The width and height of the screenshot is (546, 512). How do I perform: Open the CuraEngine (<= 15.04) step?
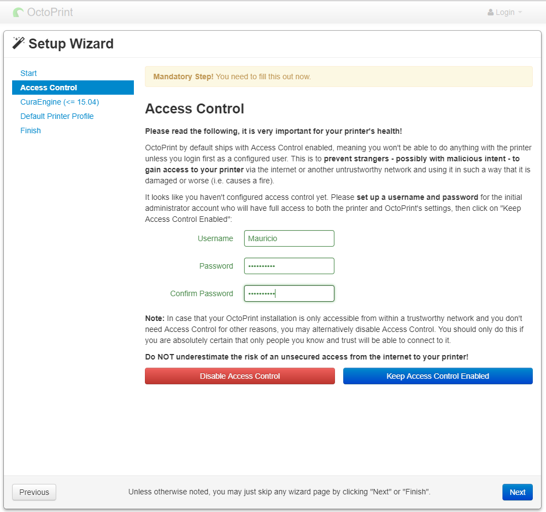coord(60,102)
